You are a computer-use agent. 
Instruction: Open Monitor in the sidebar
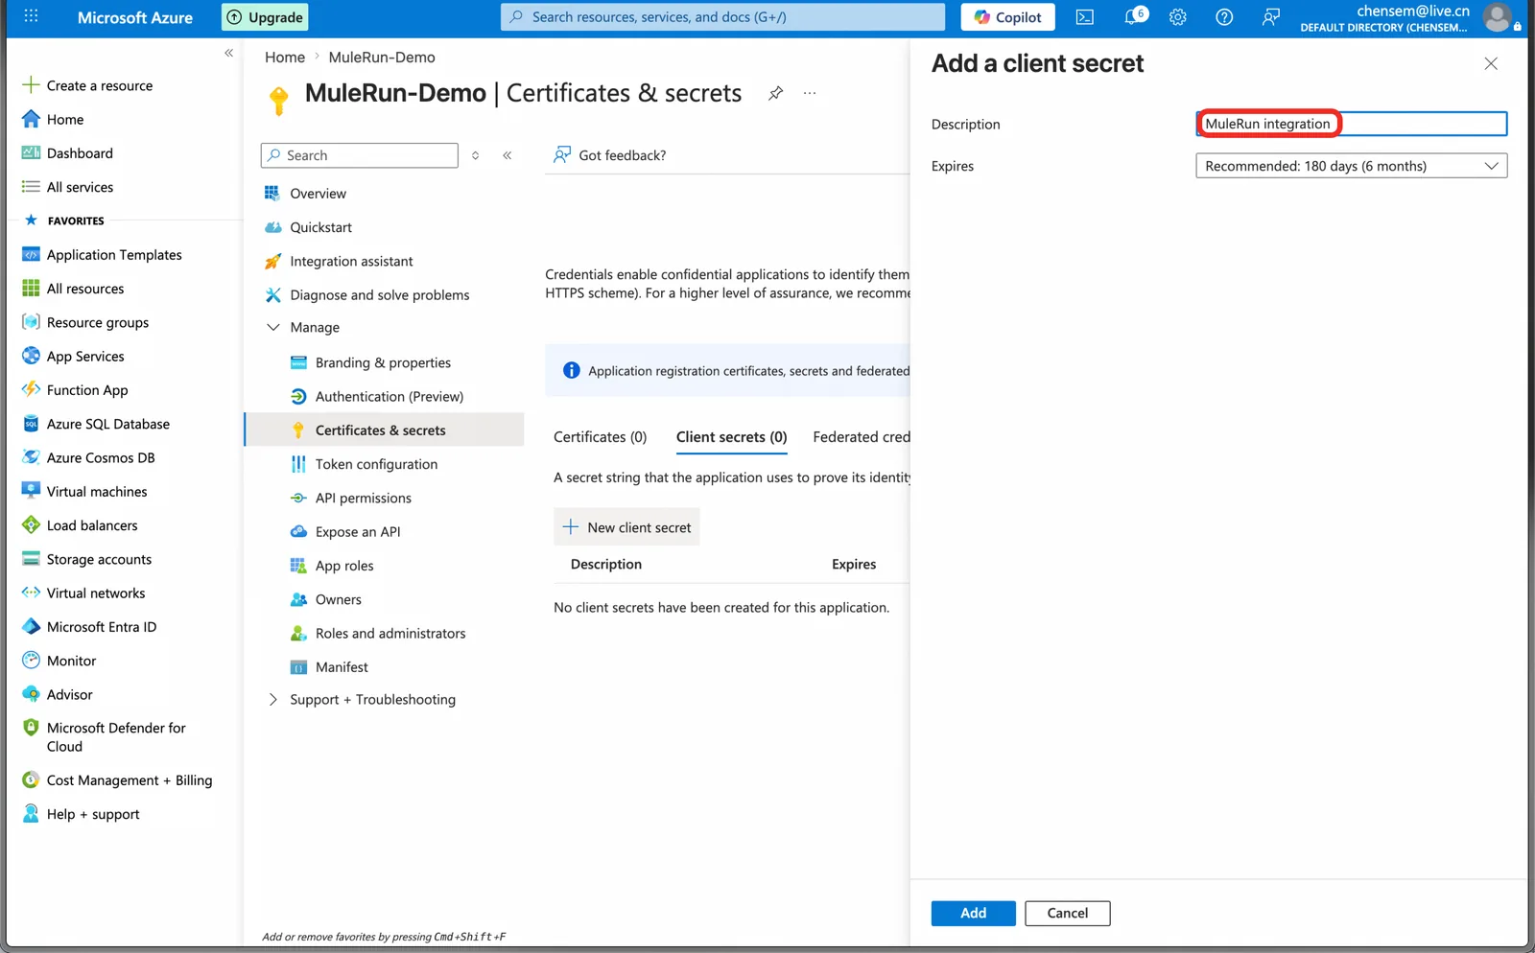pyautogui.click(x=71, y=661)
